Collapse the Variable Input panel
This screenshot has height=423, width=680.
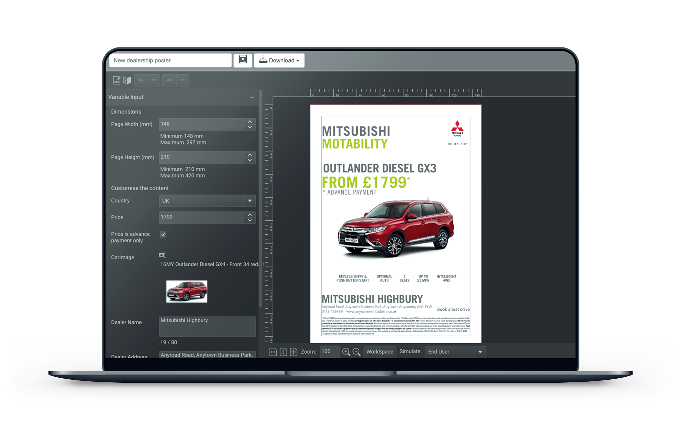[252, 97]
